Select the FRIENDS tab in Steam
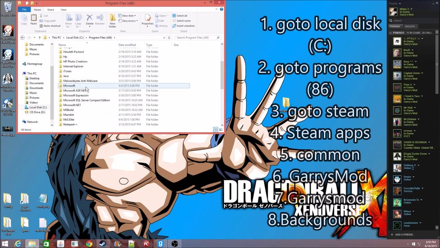 coord(395,26)
